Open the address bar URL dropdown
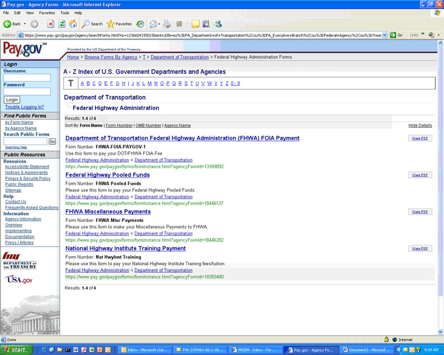The width and height of the screenshot is (444, 355). (x=385, y=35)
